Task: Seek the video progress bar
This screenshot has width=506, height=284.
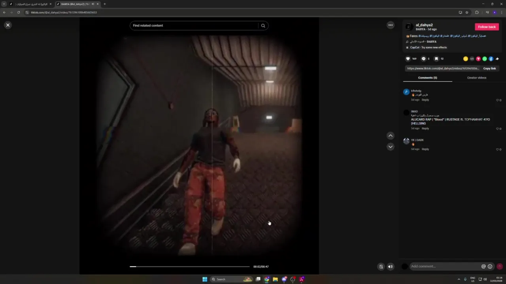Action: click(190, 267)
